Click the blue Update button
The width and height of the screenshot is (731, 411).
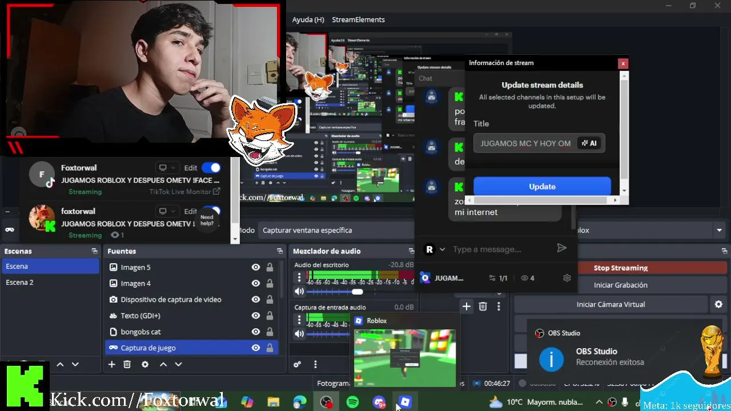(x=542, y=186)
